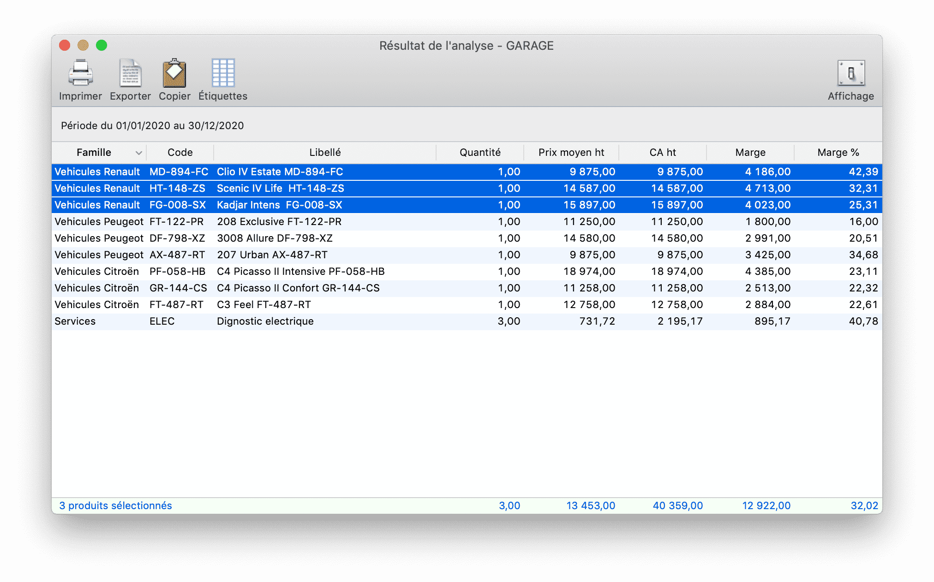Click the quantity 3,00 in Services row

pyautogui.click(x=509, y=321)
